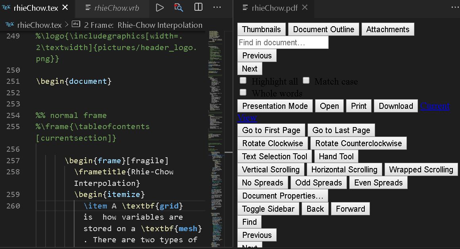Viewport: 460px width, 249px height.
Task: Click line number 257 in the gutter
Action: point(13,160)
